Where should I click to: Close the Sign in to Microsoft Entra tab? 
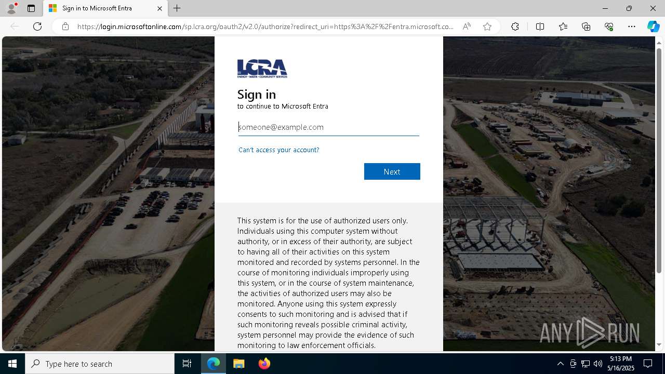coord(160,8)
